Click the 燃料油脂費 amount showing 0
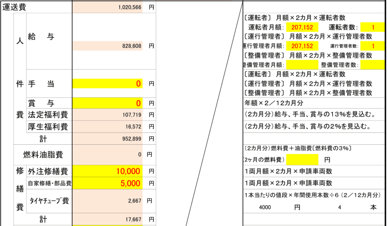This screenshot has height=226, width=387. click(x=140, y=155)
